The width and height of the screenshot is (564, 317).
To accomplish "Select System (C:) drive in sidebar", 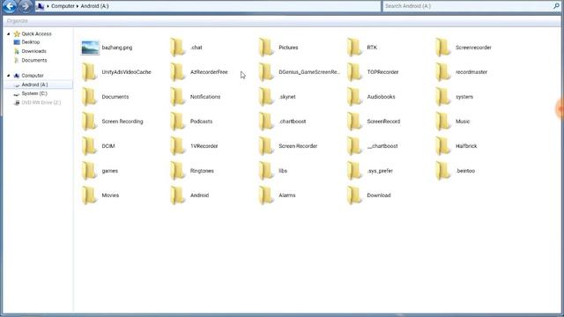I will (34, 93).
